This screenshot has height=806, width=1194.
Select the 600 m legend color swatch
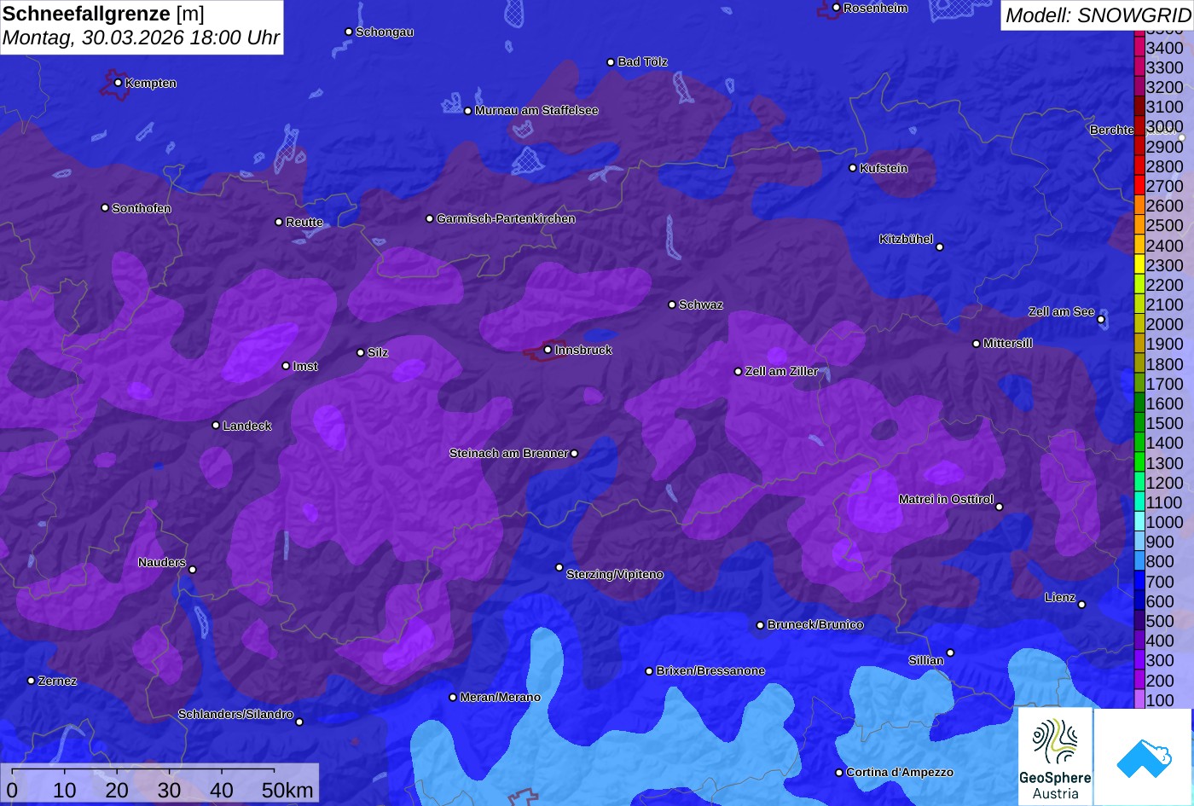[1139, 601]
